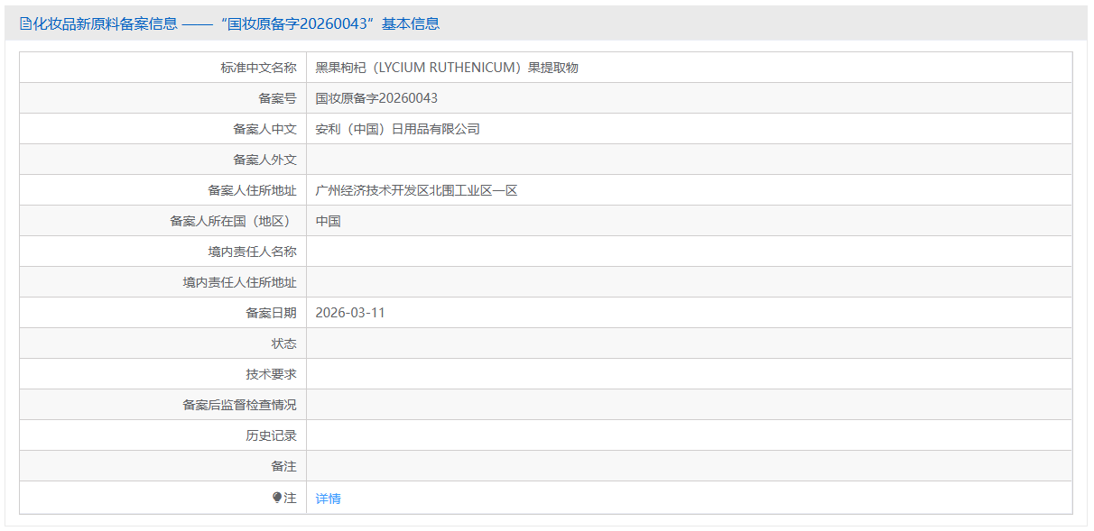Select the 备案人外文 label
Image resolution: width=1094 pixels, height=531 pixels.
(x=264, y=160)
